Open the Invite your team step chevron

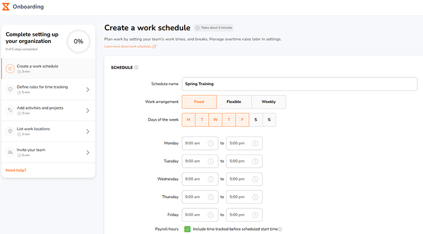[x=88, y=153]
